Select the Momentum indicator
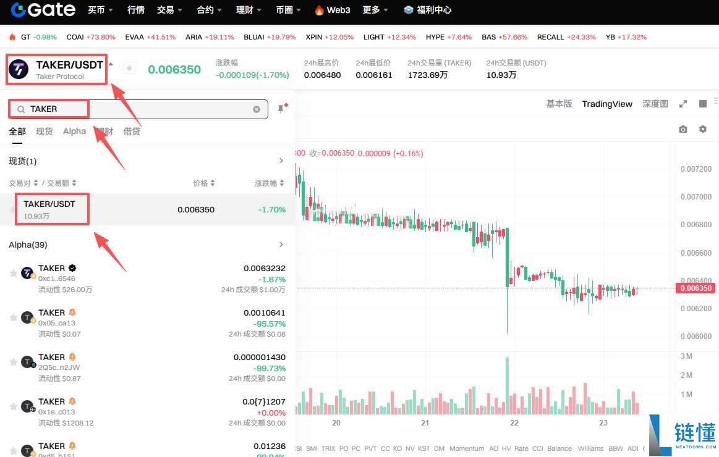This screenshot has width=719, height=457. pos(467,448)
